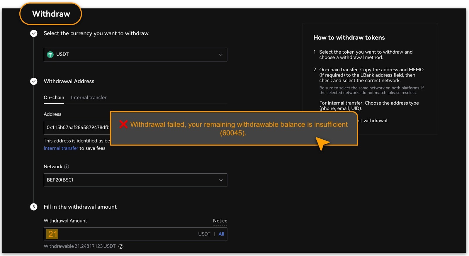Click the Tether logo in currency selector
The height and width of the screenshot is (256, 469).
pos(50,55)
